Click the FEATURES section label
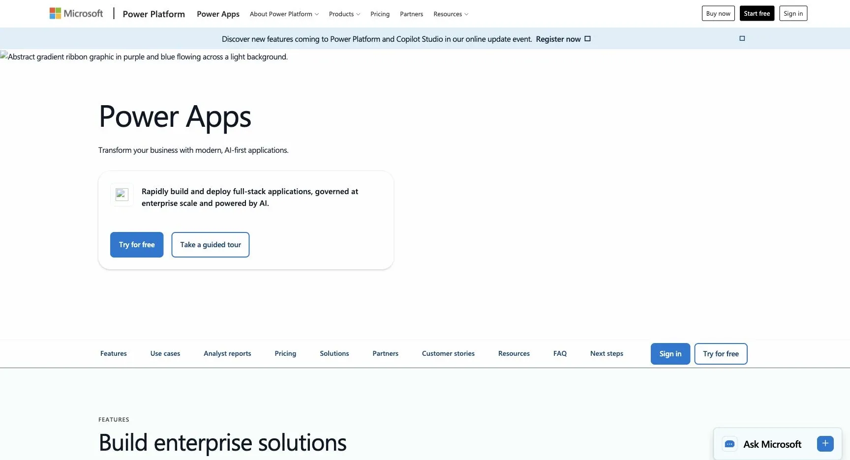This screenshot has width=850, height=460. pyautogui.click(x=114, y=420)
